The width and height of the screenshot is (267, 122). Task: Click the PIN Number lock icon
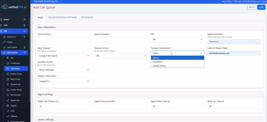(x=8, y=95)
